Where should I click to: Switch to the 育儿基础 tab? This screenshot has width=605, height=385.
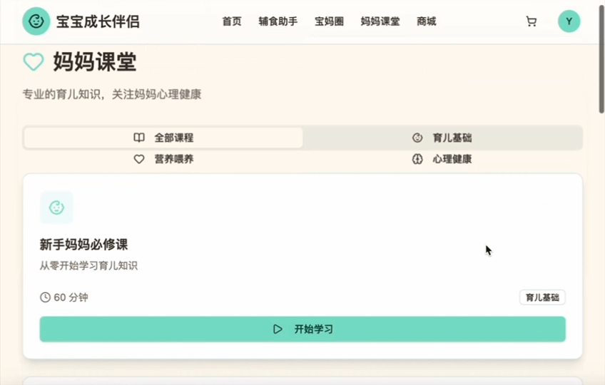(442, 138)
